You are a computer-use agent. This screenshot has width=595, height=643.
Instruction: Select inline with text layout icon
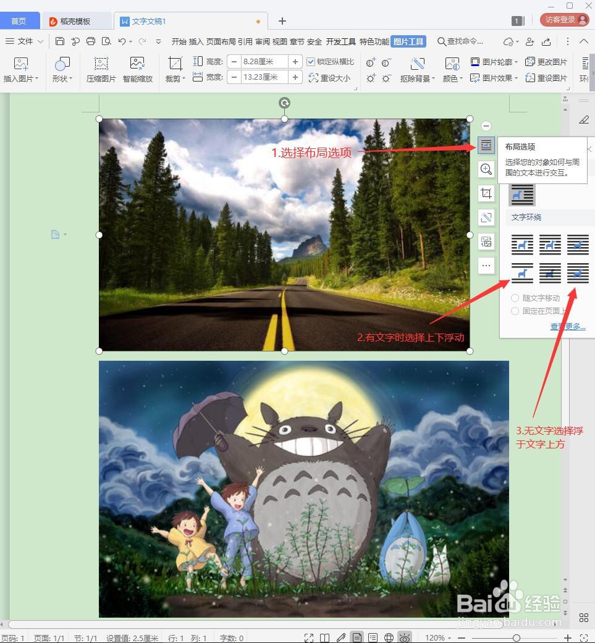tap(522, 195)
